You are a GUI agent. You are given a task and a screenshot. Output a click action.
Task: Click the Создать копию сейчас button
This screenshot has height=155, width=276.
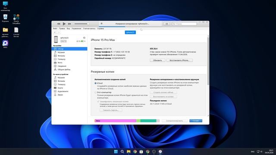pyautogui.click(x=163, y=92)
